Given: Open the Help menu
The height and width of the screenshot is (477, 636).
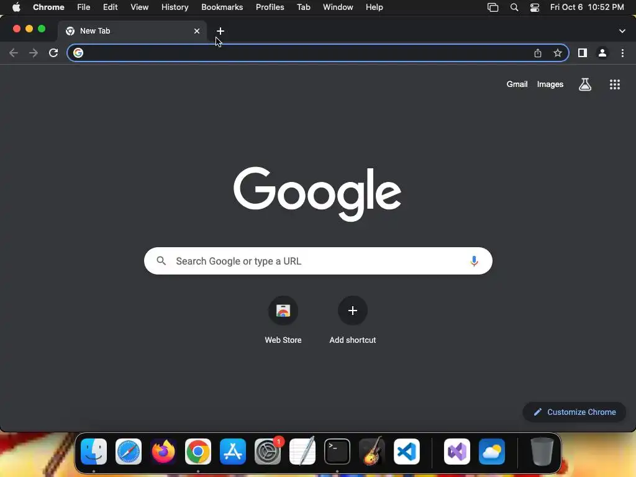Looking at the screenshot, I should coord(374,7).
